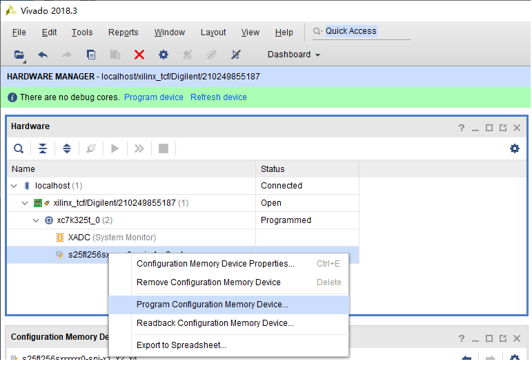532x366 pixels.
Task: Open Hardware panel settings gear
Action: point(515,148)
